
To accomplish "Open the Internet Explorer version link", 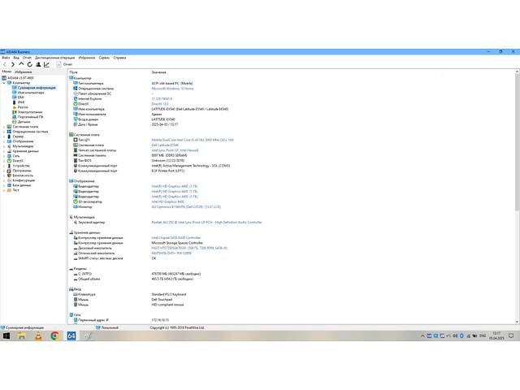I will point(162,99).
